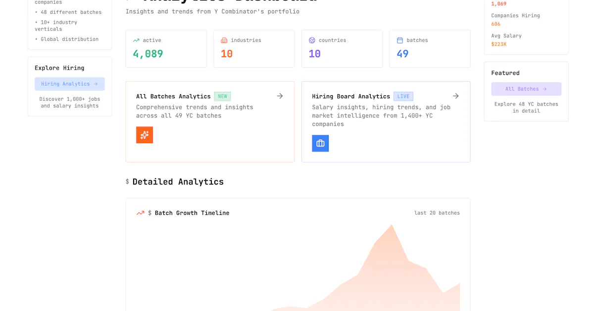Click the 4,089 active companies value

148,54
